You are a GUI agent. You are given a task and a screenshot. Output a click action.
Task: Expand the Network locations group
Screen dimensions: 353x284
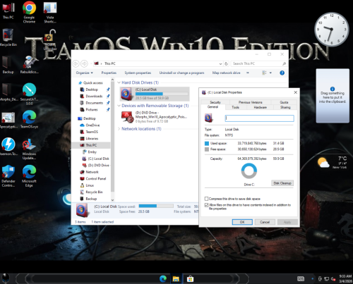[119, 129]
